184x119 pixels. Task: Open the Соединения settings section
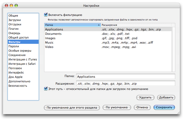click(x=23, y=55)
